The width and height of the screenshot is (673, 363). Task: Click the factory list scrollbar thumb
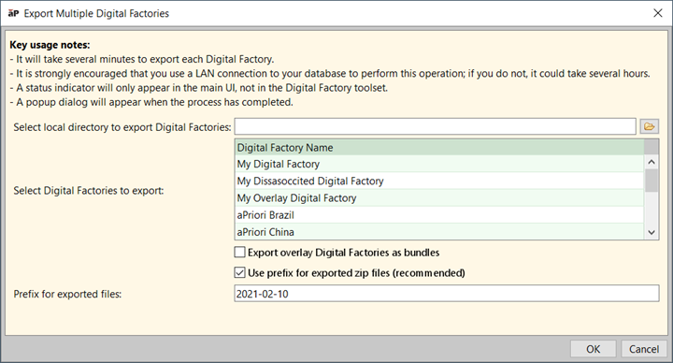(652, 181)
